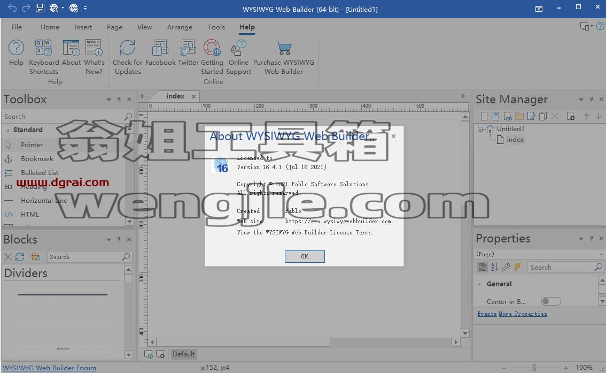
Task: Switch to the Page ribbon tab
Action: click(x=114, y=27)
